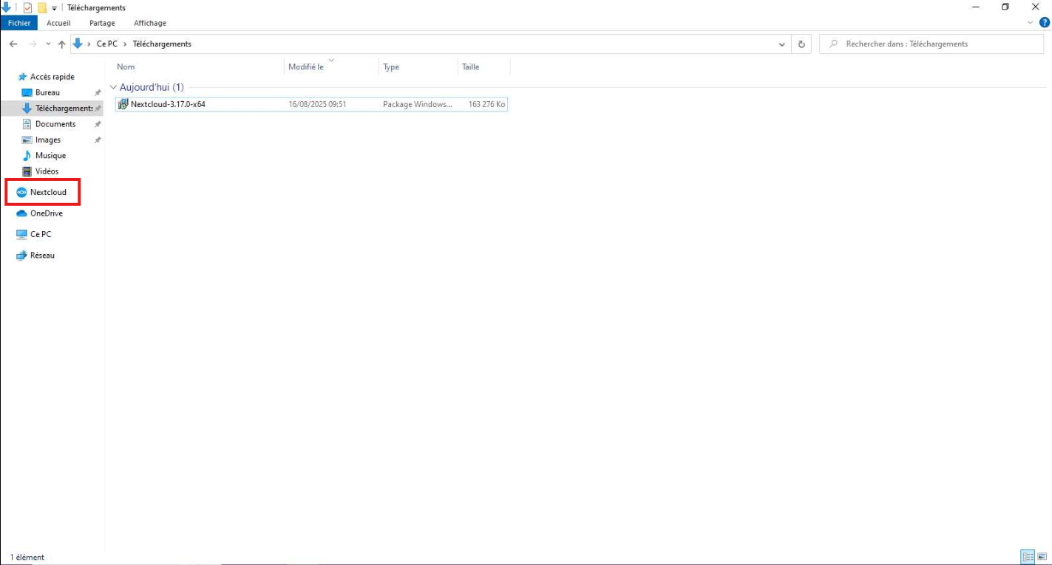Expand the address bar history dropdown
The image size is (1052, 565).
click(x=782, y=44)
